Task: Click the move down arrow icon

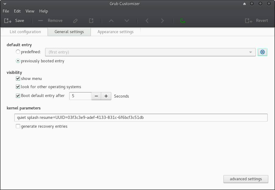Action: (x=127, y=21)
